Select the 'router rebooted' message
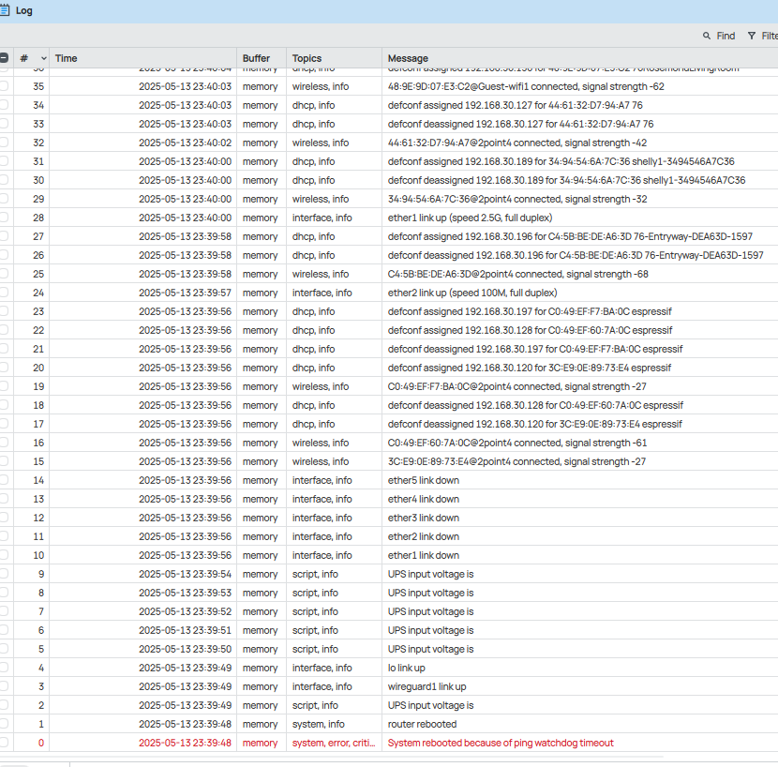Viewport: 778px width, 767px height. pos(422,724)
